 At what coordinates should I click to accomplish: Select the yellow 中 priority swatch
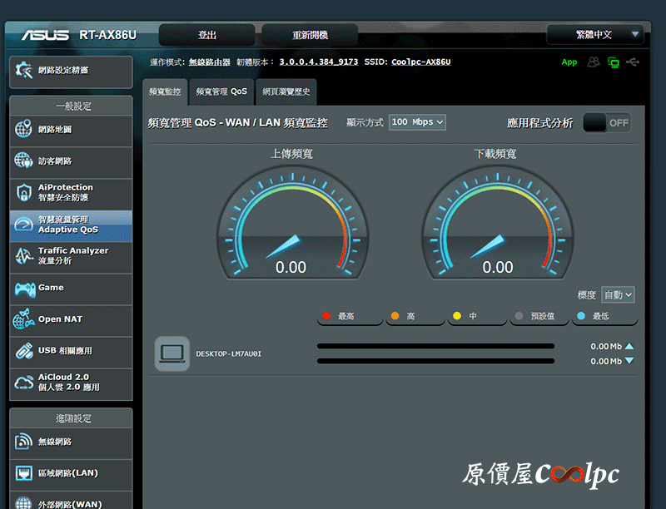tap(457, 316)
